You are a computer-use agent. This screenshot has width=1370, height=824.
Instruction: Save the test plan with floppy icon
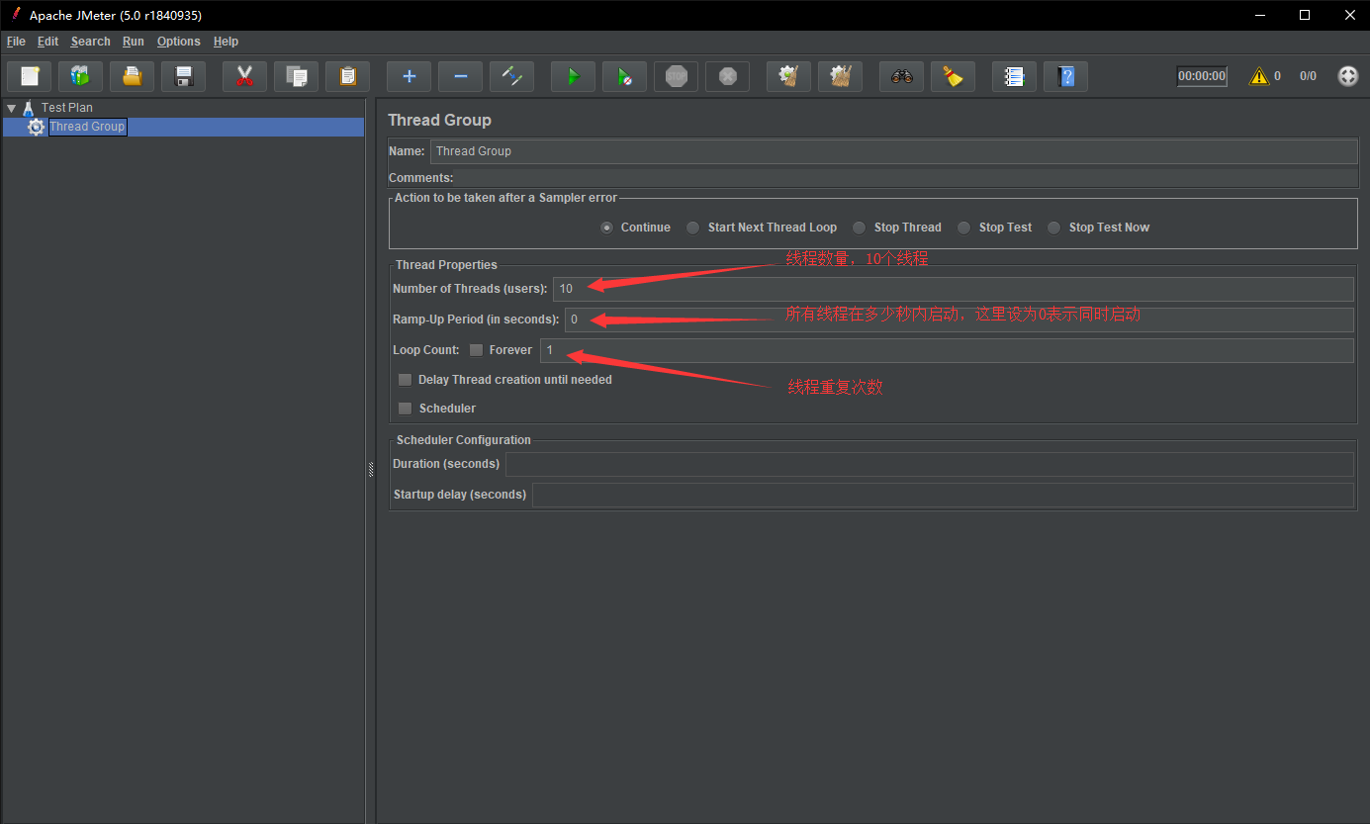point(184,76)
